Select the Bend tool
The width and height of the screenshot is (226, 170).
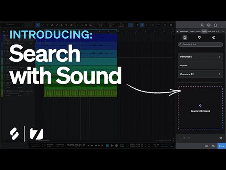66,25
